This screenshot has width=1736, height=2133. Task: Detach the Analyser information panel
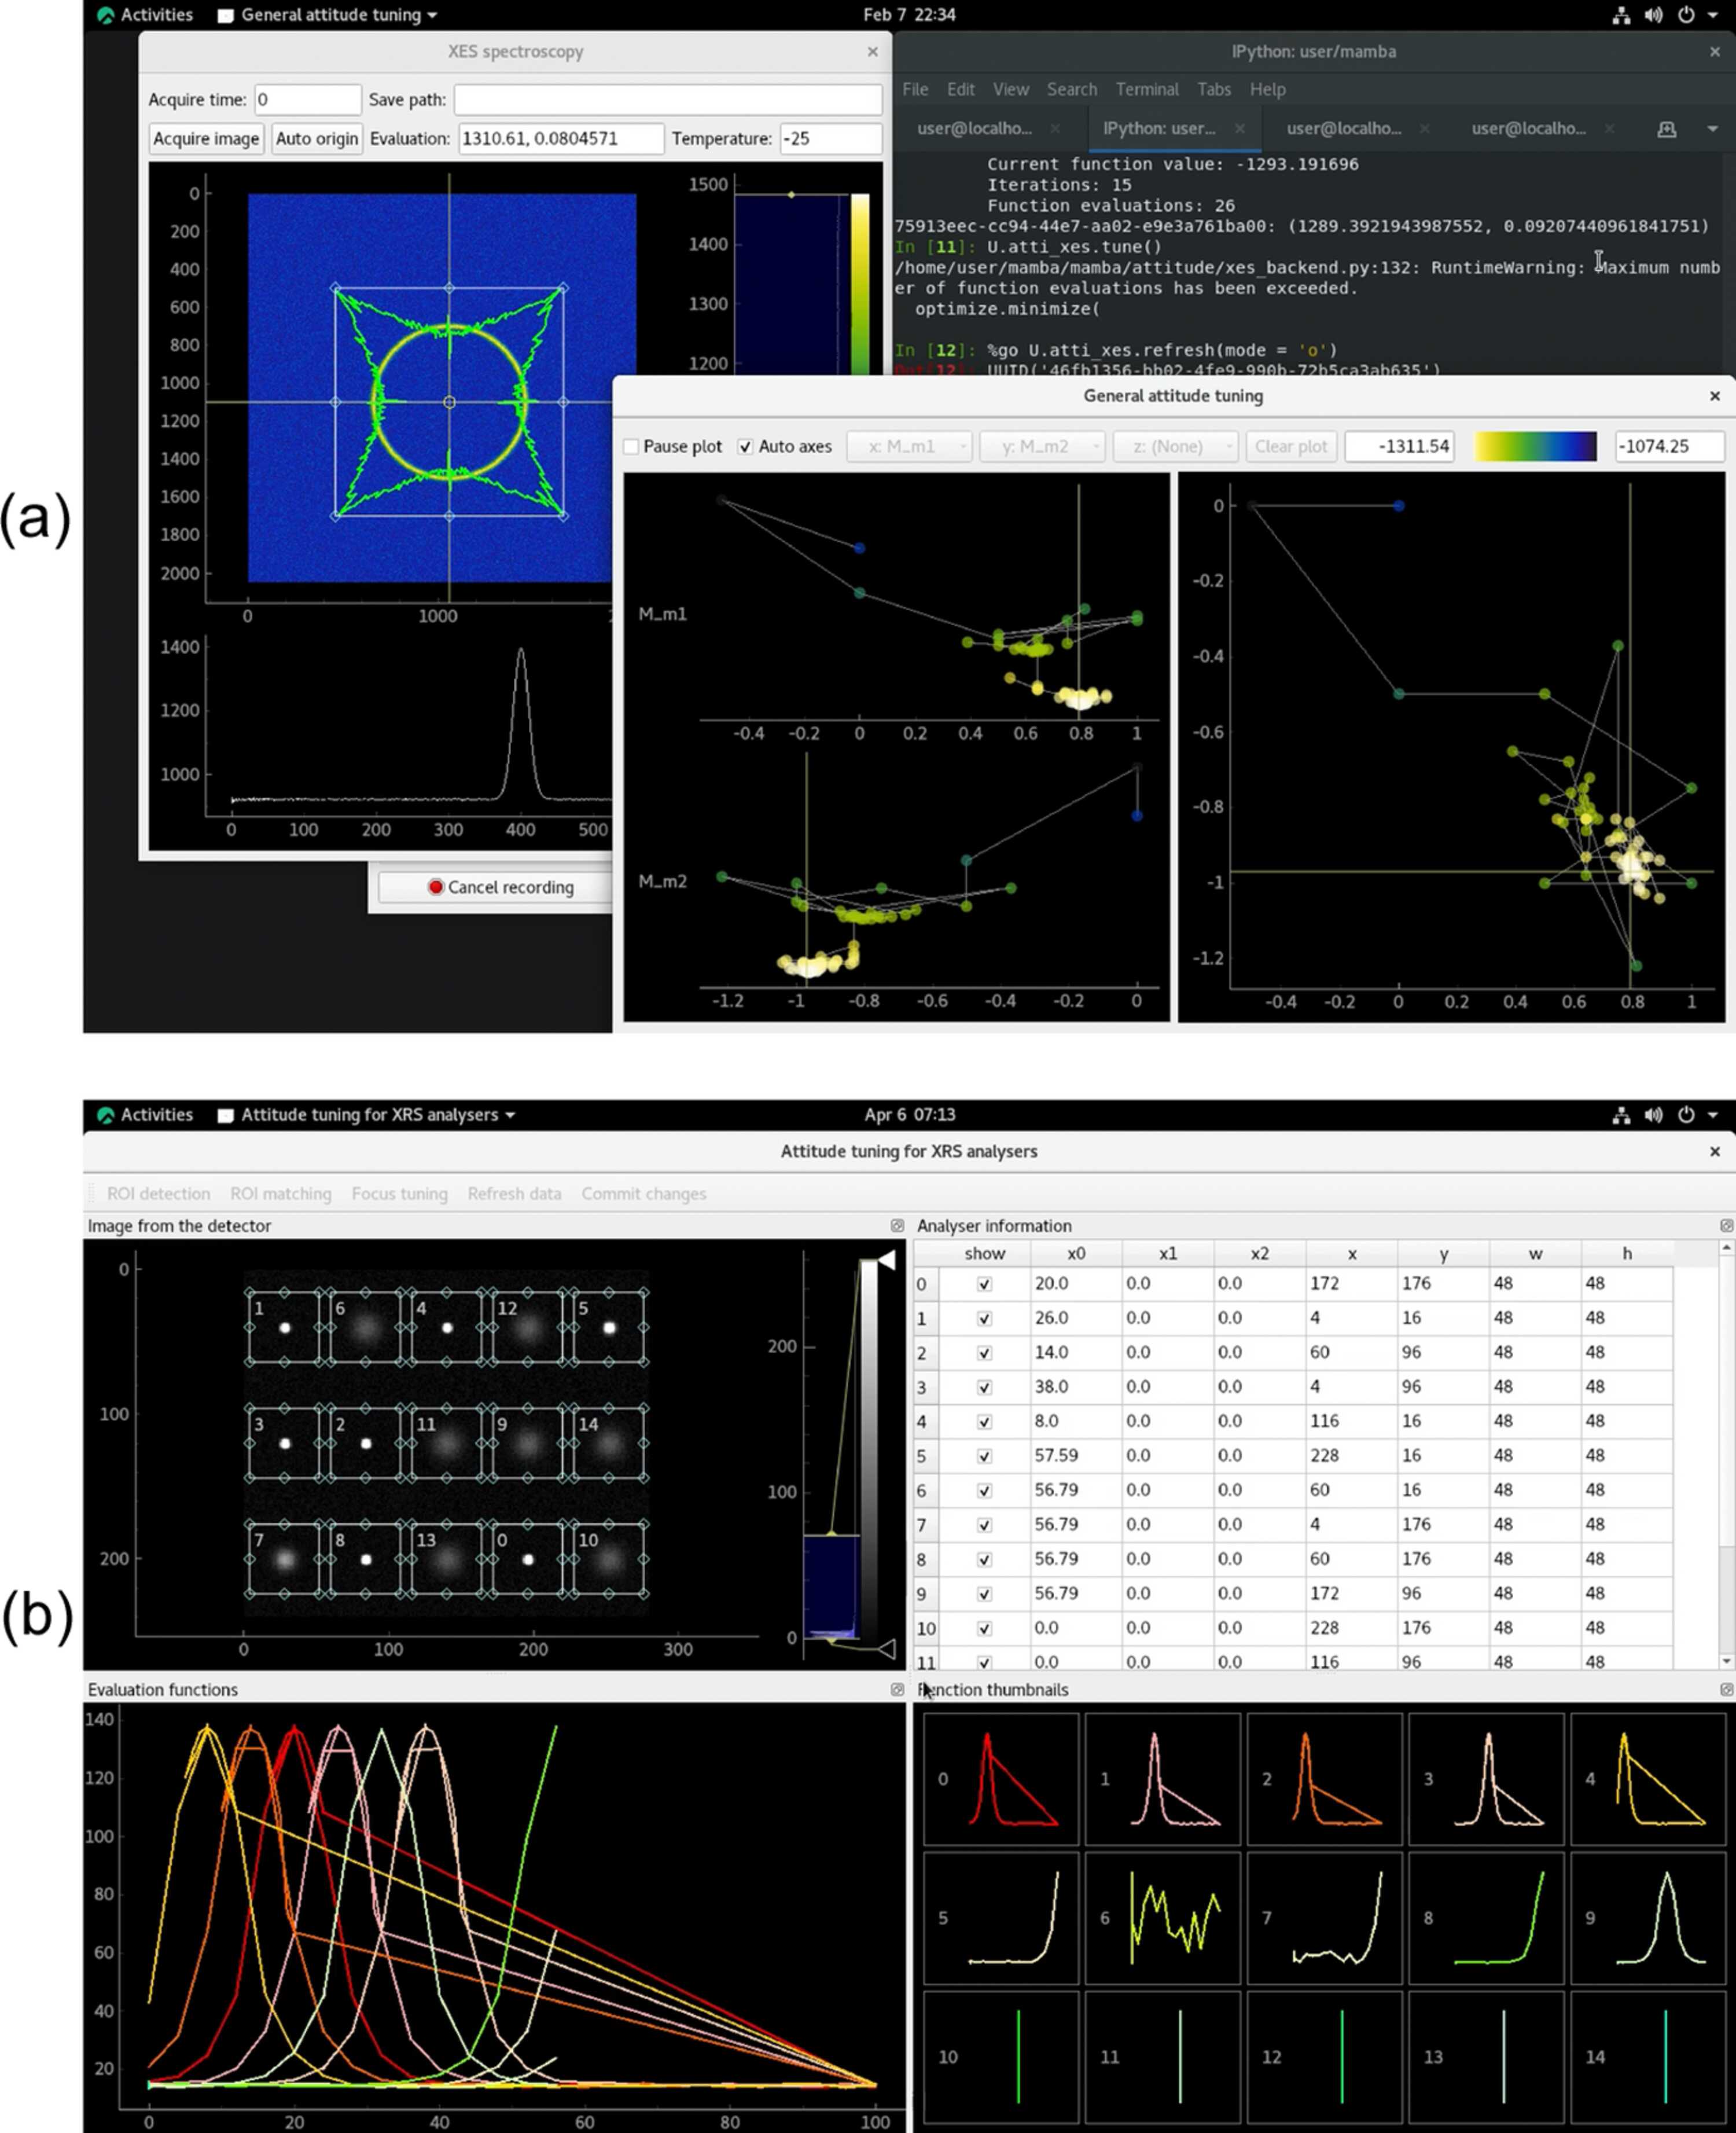1726,1225
